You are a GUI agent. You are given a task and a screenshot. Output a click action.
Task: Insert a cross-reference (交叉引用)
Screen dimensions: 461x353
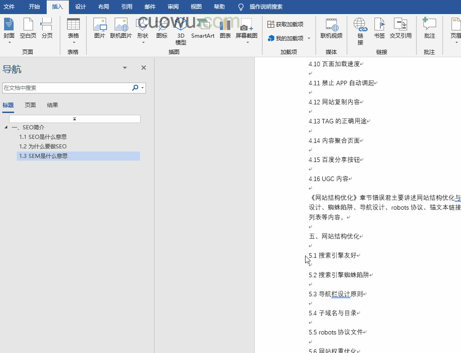pyautogui.click(x=400, y=29)
